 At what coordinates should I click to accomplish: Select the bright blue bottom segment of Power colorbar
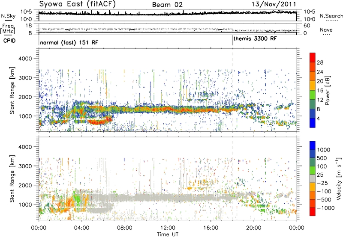(313, 123)
